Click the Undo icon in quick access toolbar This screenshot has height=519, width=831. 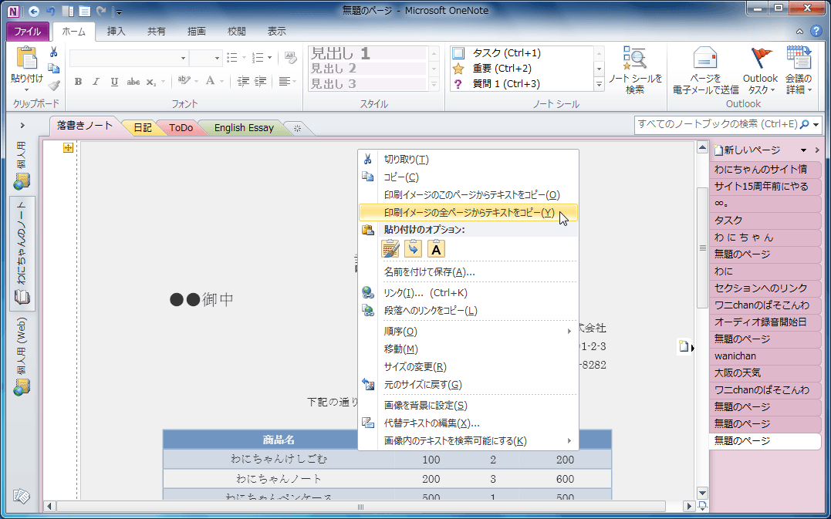pos(51,11)
